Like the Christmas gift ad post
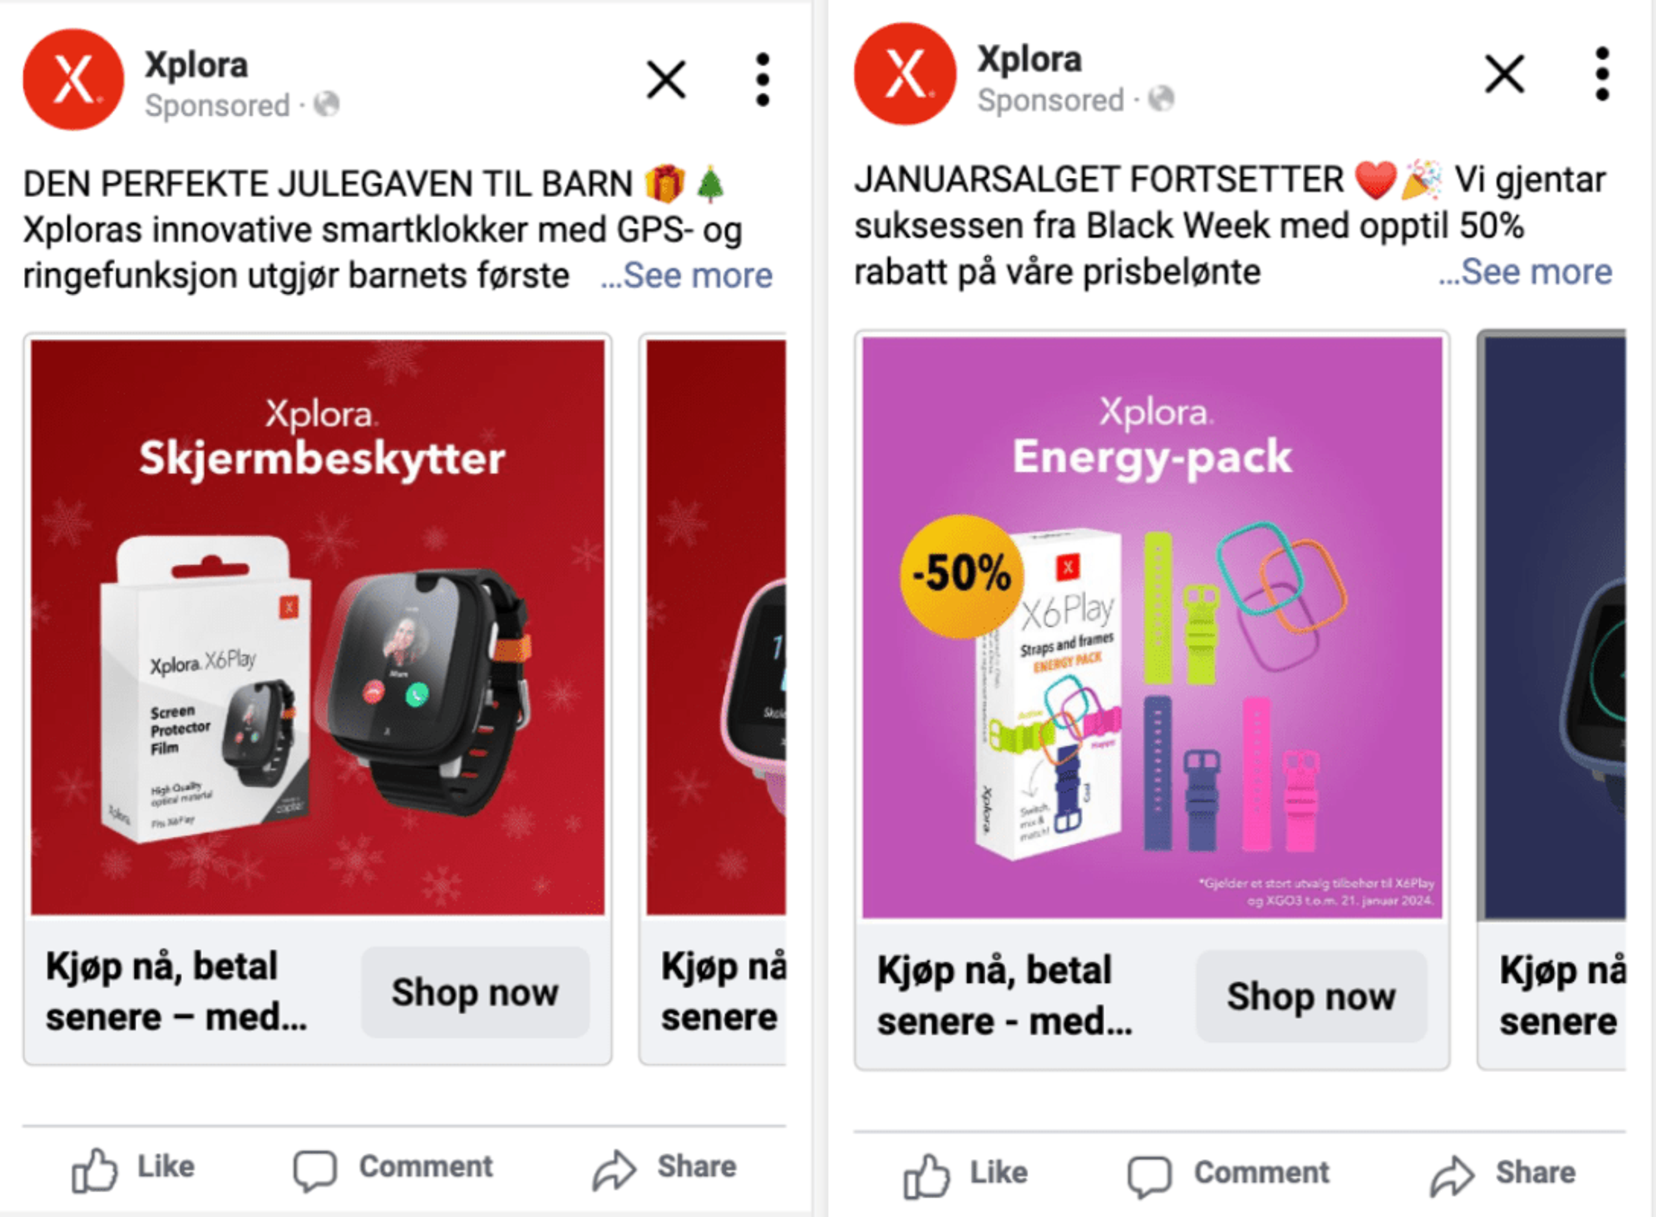Screen dimensions: 1656x1217 133,1168
